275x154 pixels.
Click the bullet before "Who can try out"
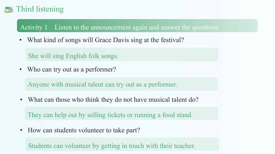pos(21,69)
